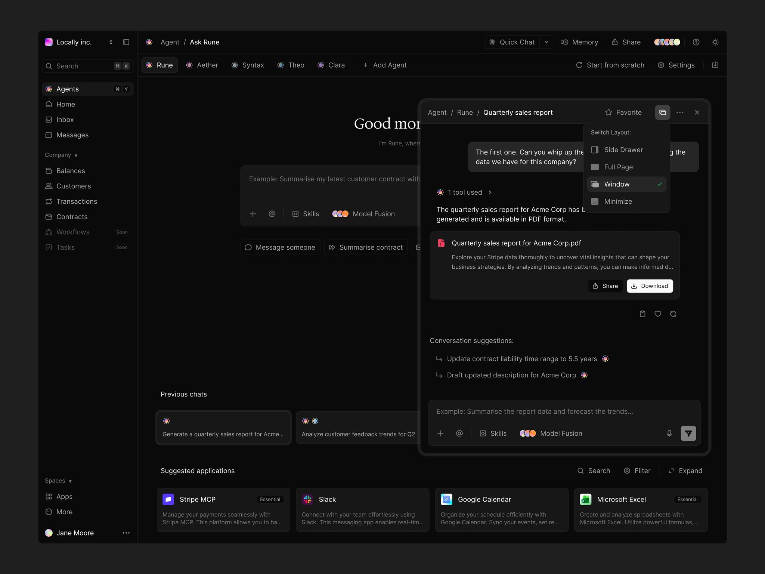Open Contracts in the sidebar
The image size is (765, 574).
pos(88,217)
